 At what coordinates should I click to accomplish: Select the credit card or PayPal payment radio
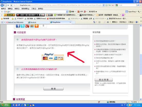17,40
